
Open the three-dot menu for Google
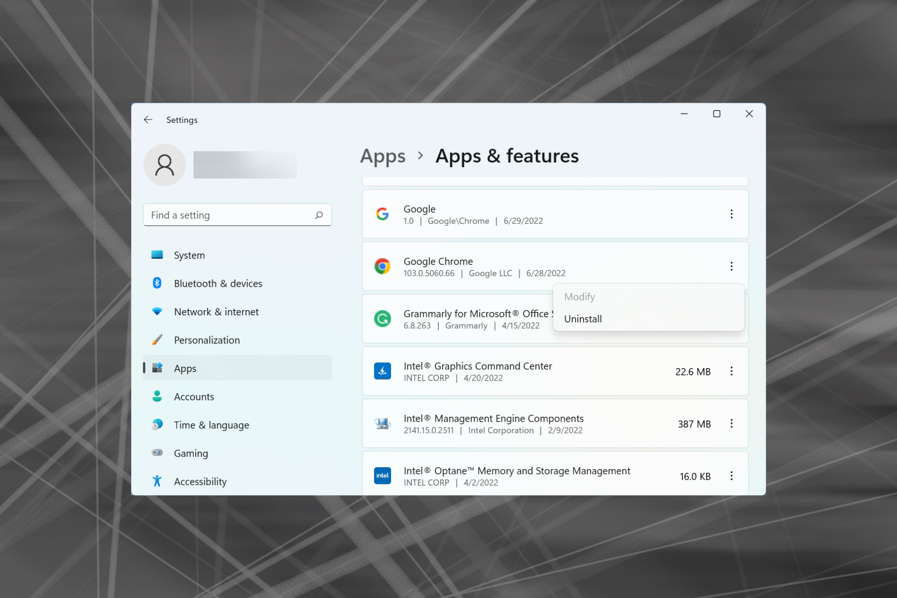pyautogui.click(x=732, y=214)
